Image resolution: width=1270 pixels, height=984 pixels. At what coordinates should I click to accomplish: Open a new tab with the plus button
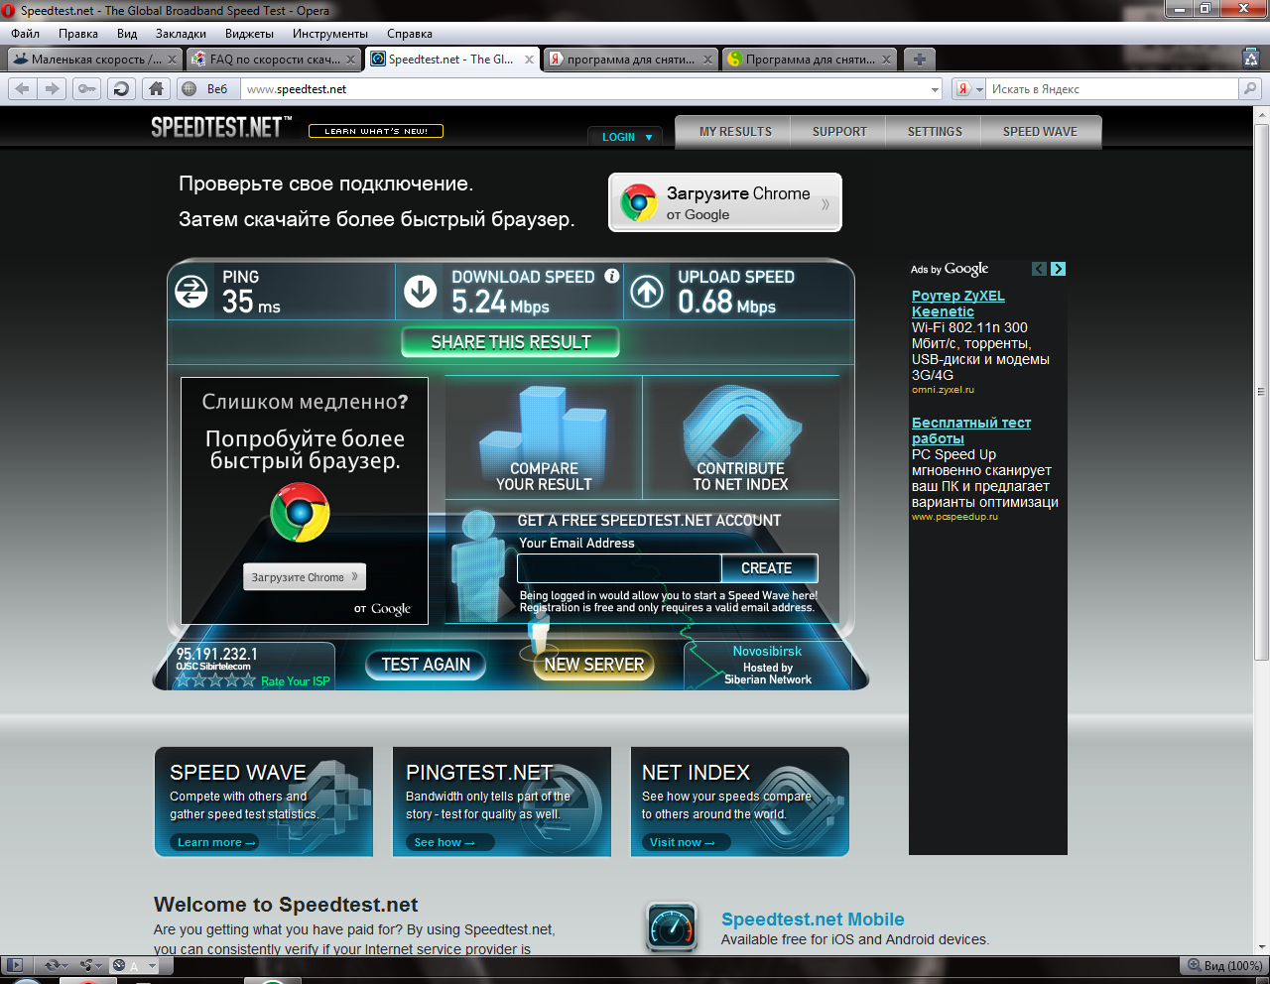coord(919,59)
